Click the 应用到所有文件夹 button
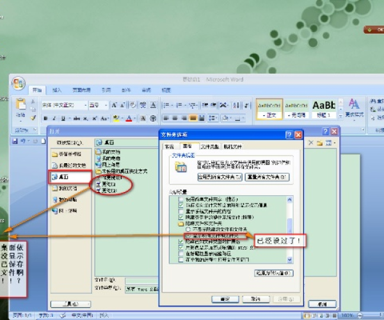Screen dimensions: 384x320 tap(220, 177)
